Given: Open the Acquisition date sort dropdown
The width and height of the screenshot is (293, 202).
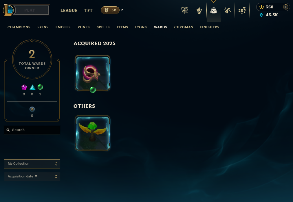Looking at the screenshot, I should click(x=32, y=177).
